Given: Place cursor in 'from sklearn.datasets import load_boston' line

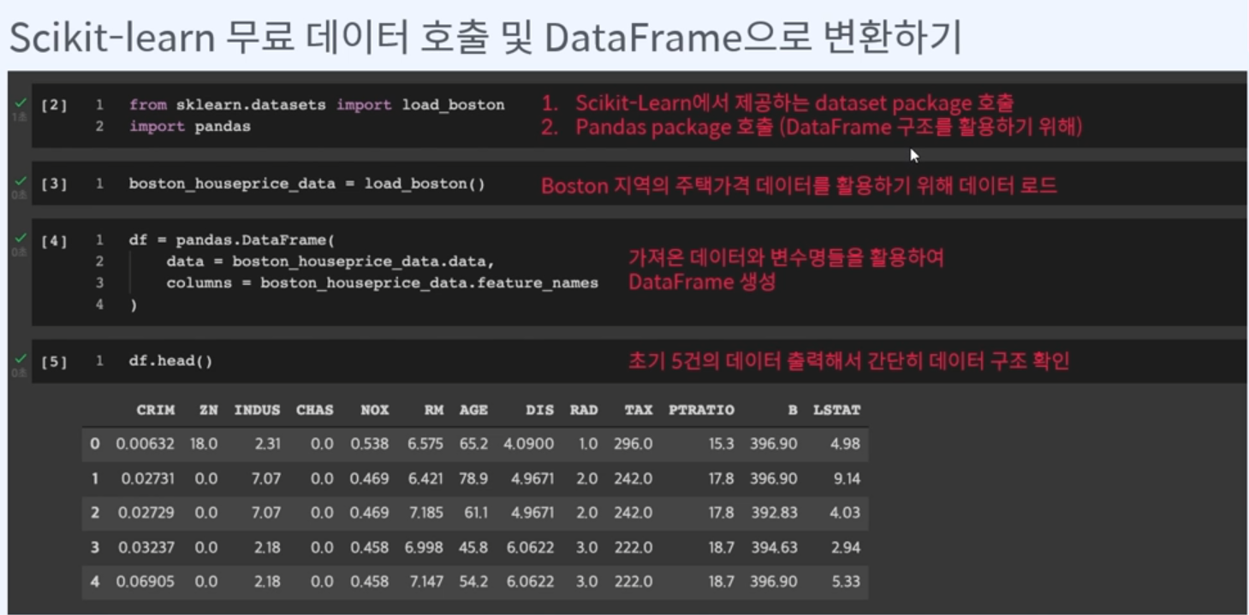Looking at the screenshot, I should tap(317, 105).
